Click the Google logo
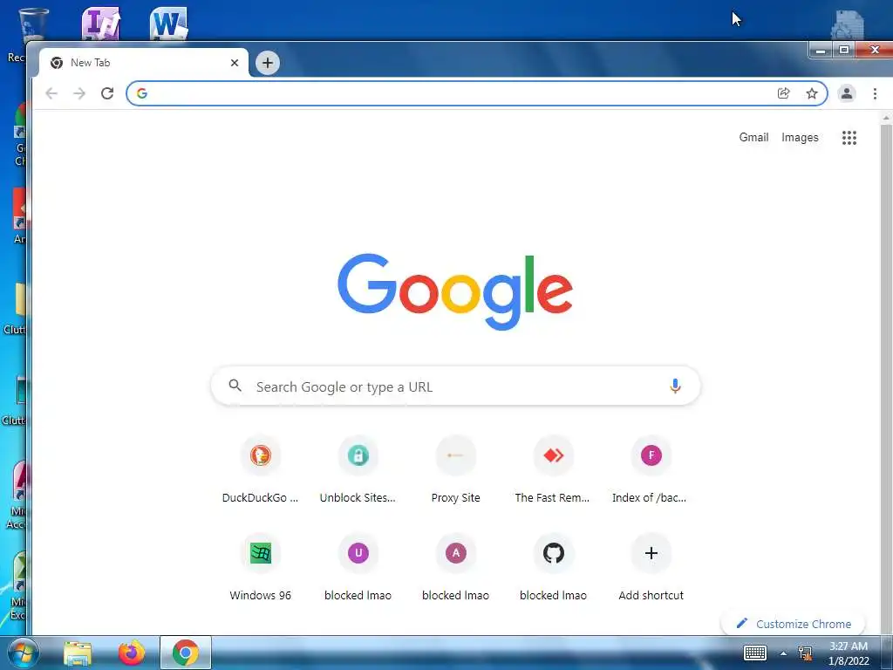 [455, 291]
